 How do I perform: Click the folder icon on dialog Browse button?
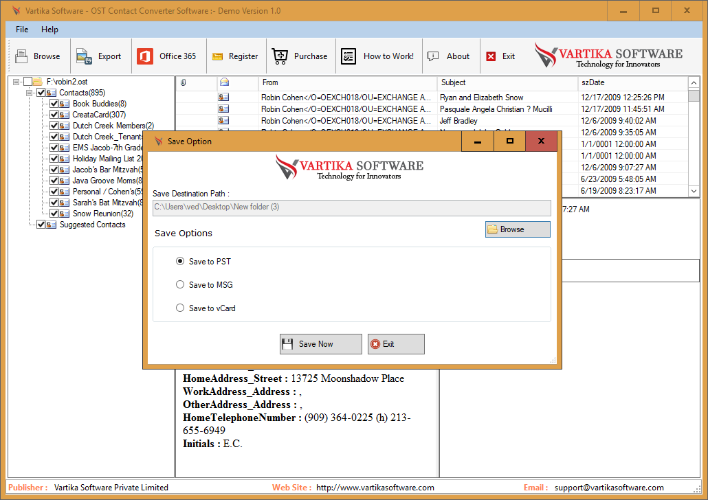coord(493,229)
